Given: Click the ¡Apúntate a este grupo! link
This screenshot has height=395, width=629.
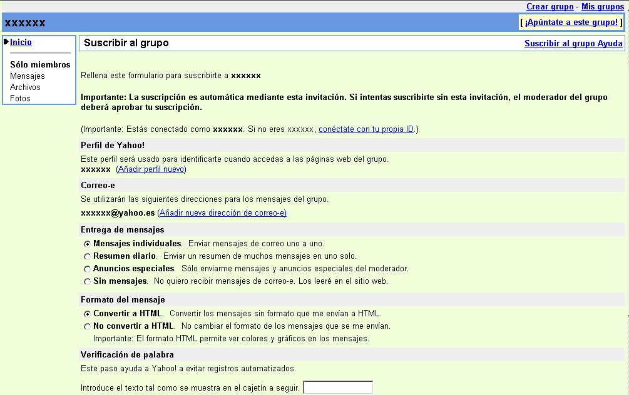Looking at the screenshot, I should tap(571, 22).
